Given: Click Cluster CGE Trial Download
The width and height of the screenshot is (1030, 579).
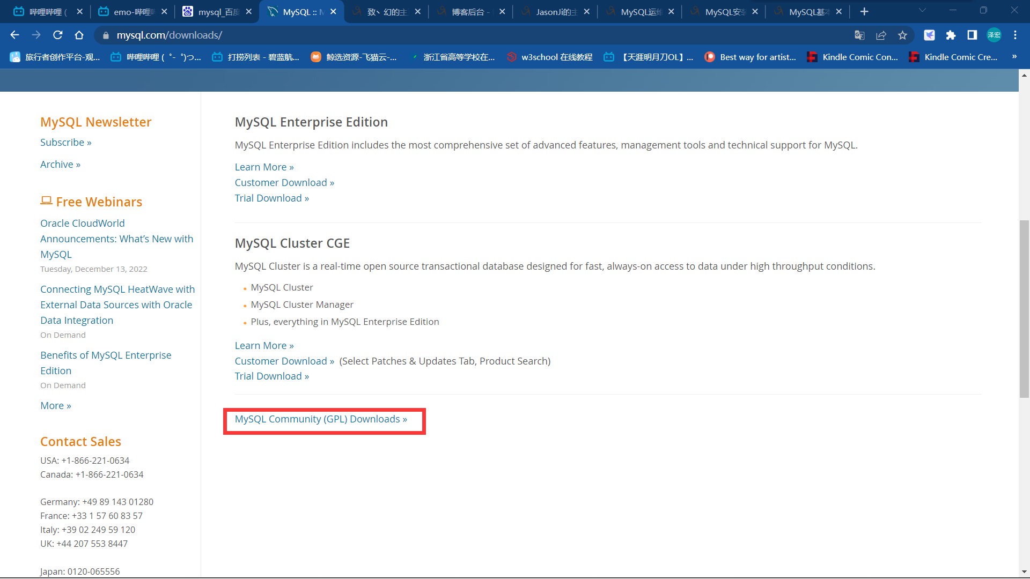Looking at the screenshot, I should 271,376.
